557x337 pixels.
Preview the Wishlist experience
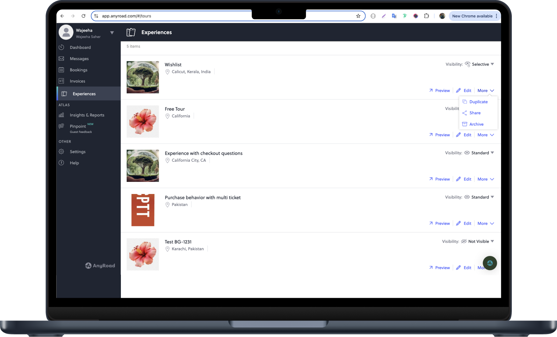point(439,91)
